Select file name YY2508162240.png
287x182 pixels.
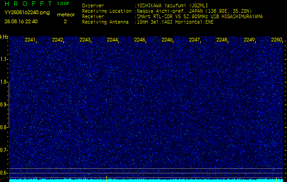coord(27,13)
